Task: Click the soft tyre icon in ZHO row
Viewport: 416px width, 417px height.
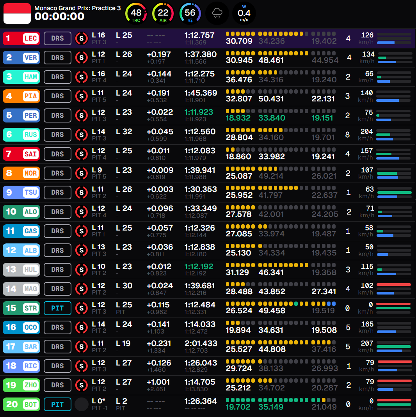Action: [82, 385]
